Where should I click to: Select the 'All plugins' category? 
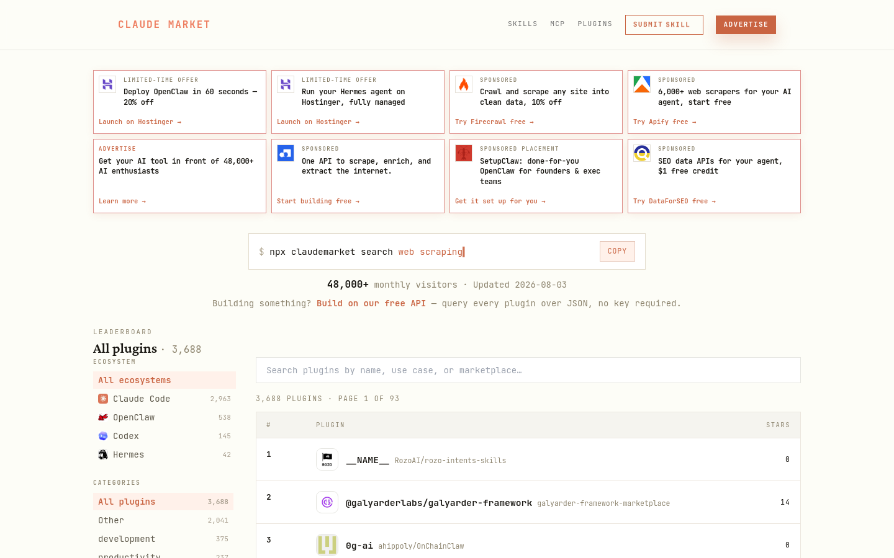163,502
